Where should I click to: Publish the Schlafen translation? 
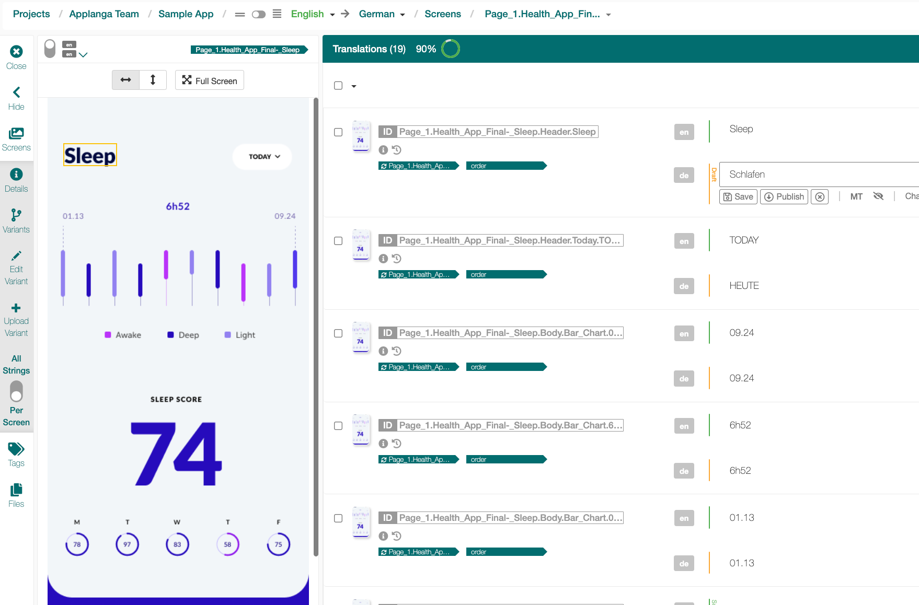coord(784,197)
